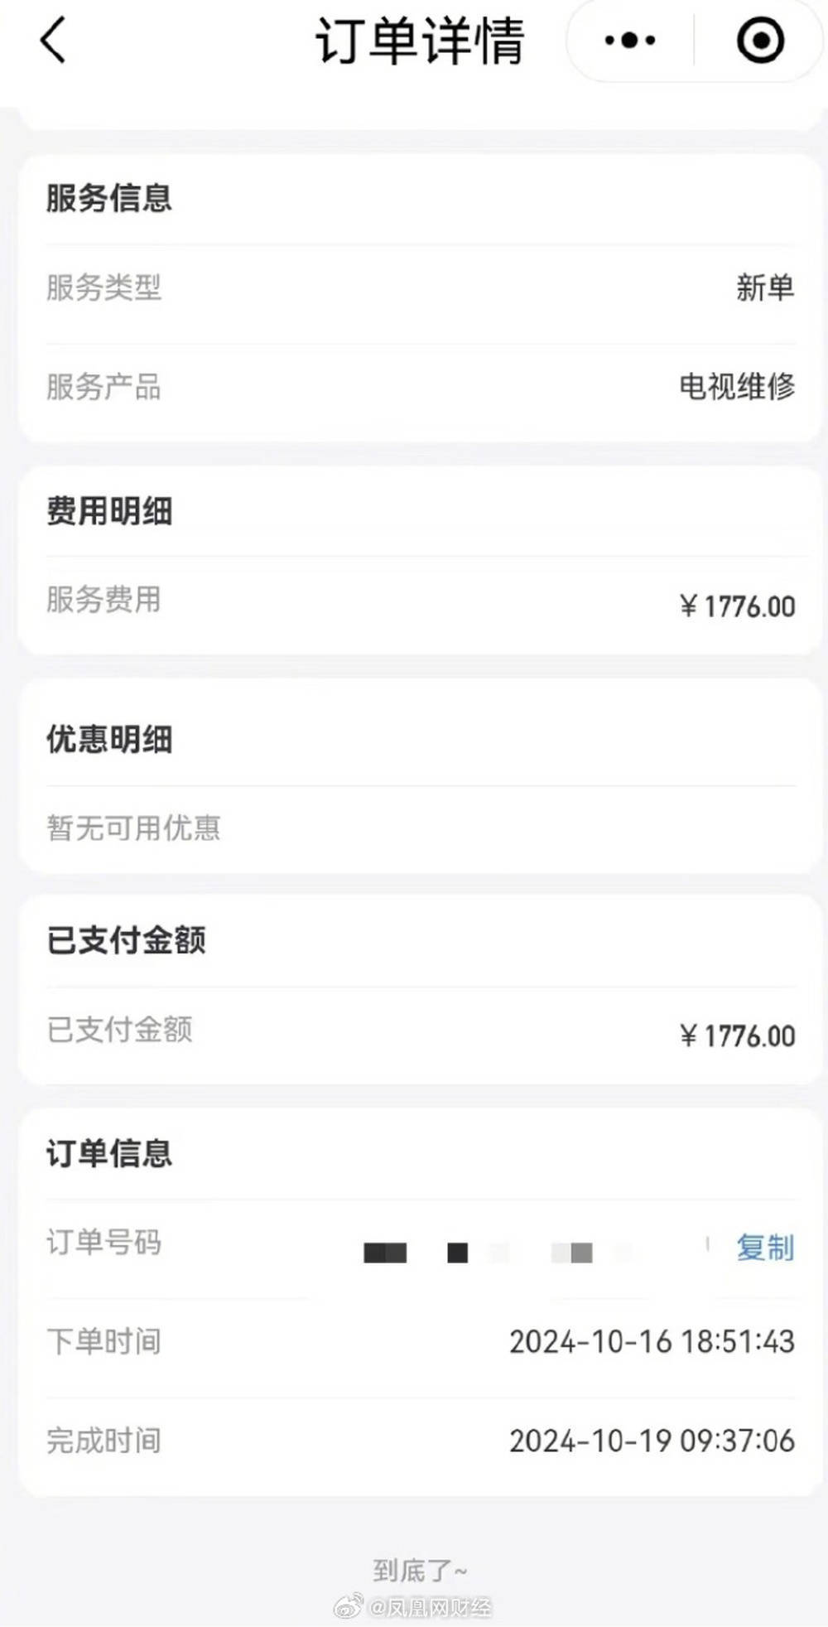
Task: Click the 订单详情 page title
Action: [420, 41]
